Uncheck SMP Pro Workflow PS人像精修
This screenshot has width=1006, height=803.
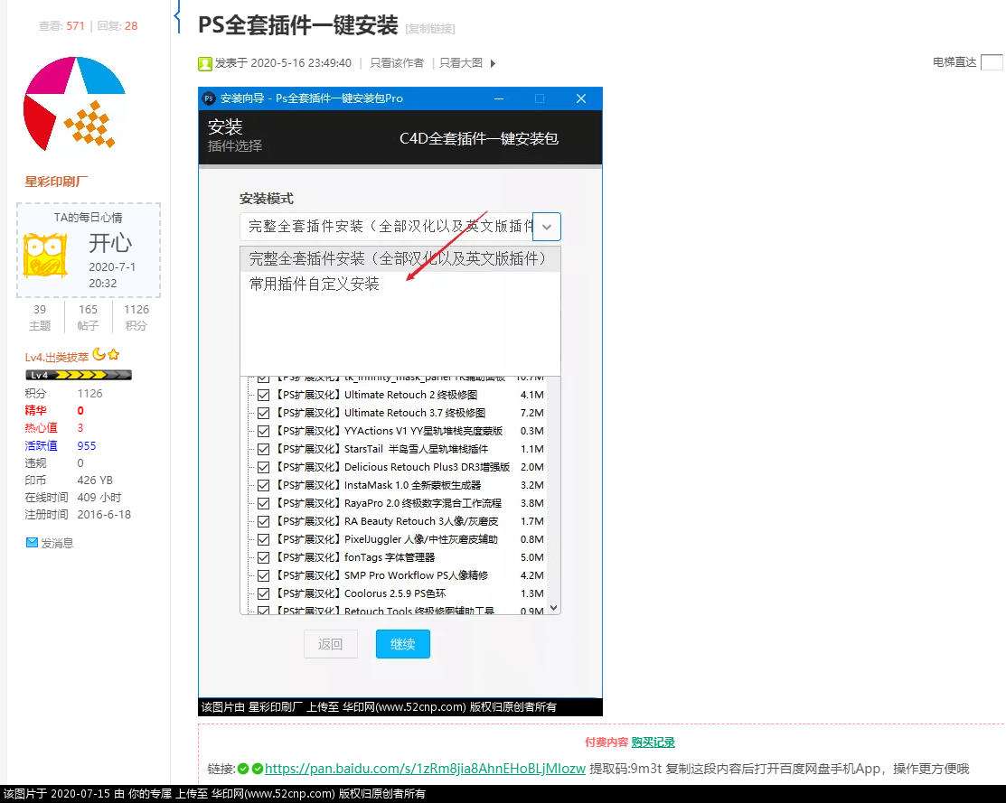coord(263,575)
